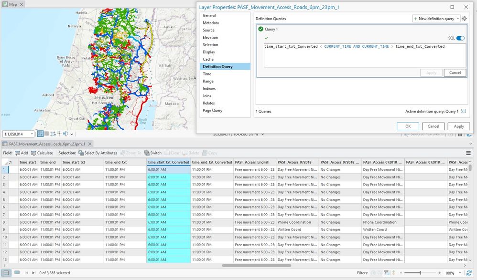
Task: Click the Add field icon
Action: (18, 153)
